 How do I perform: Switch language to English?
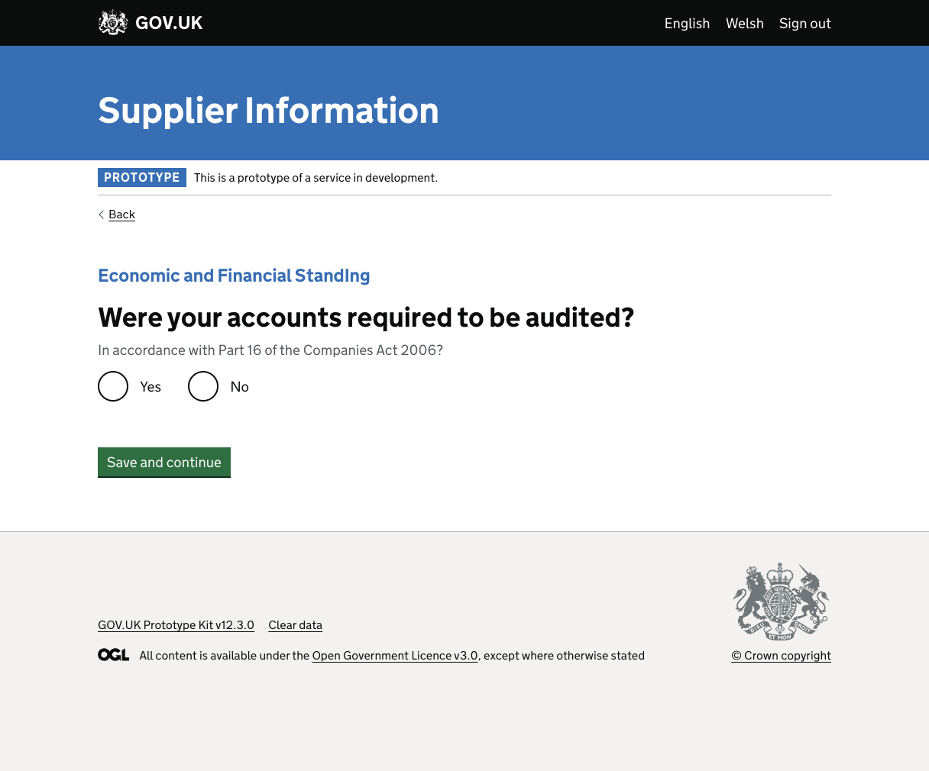687,24
